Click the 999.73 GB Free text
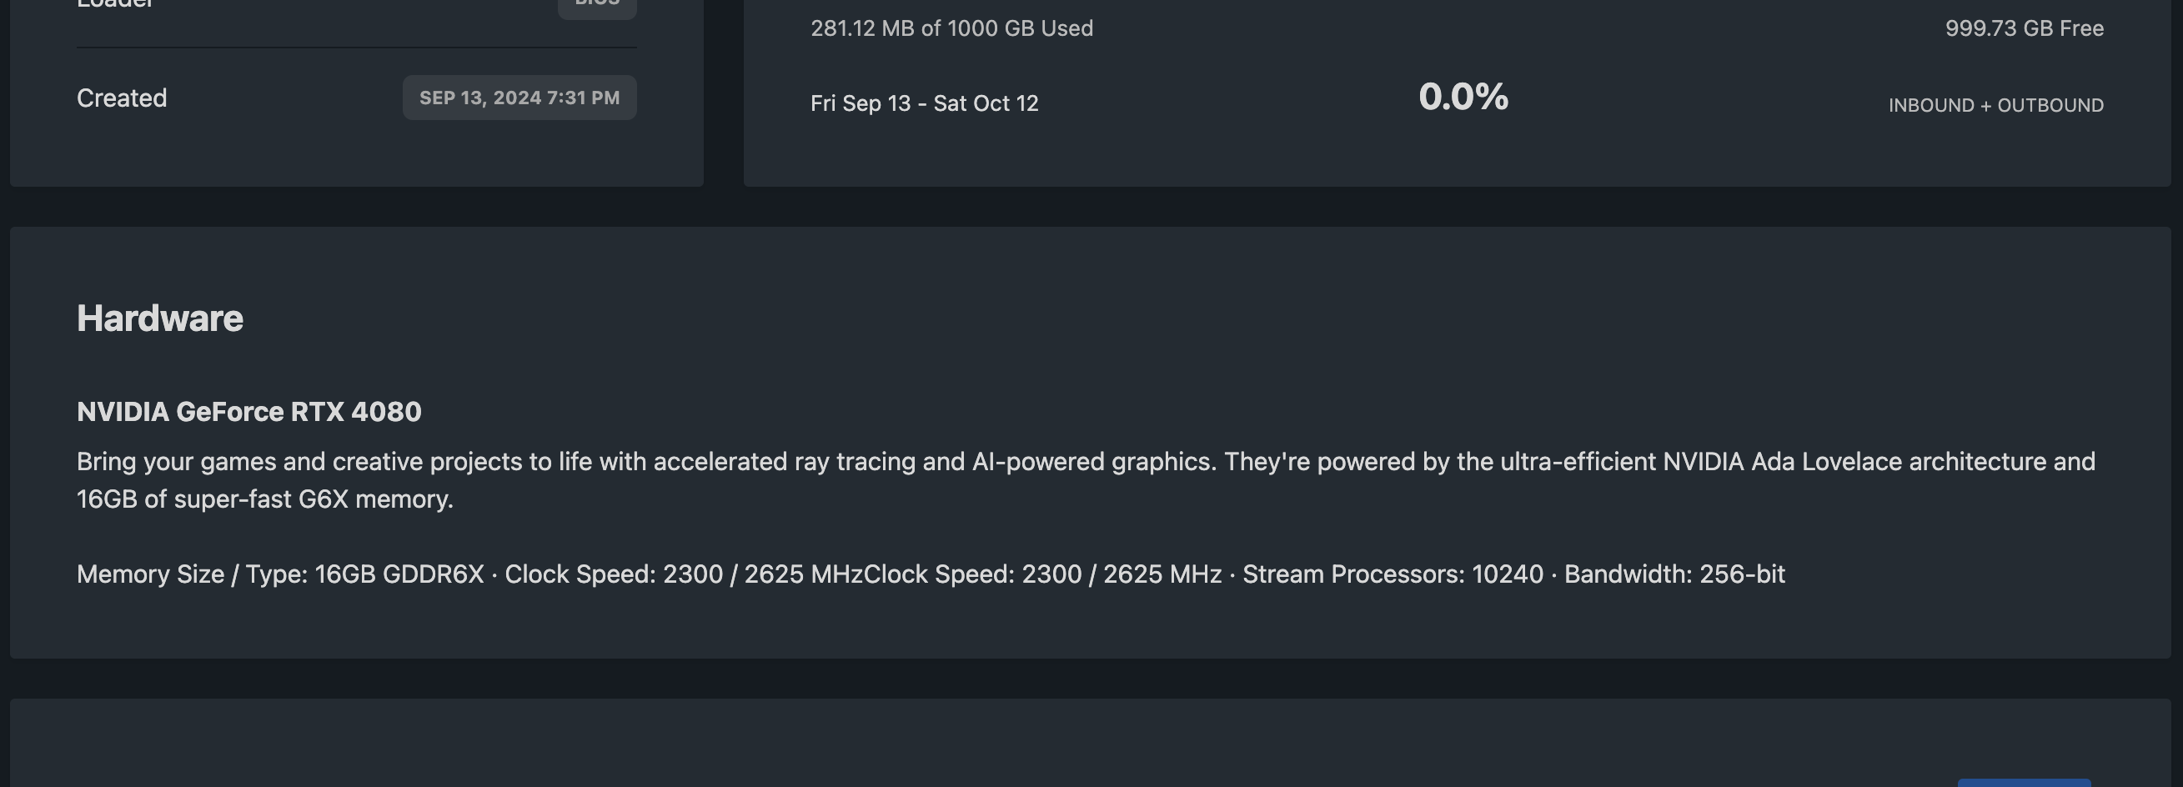The image size is (2183, 787). point(2024,28)
